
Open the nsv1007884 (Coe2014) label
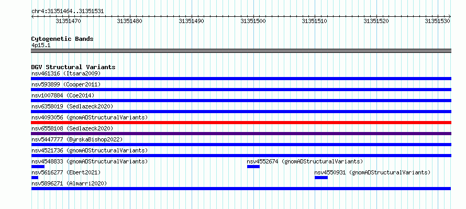63,95
